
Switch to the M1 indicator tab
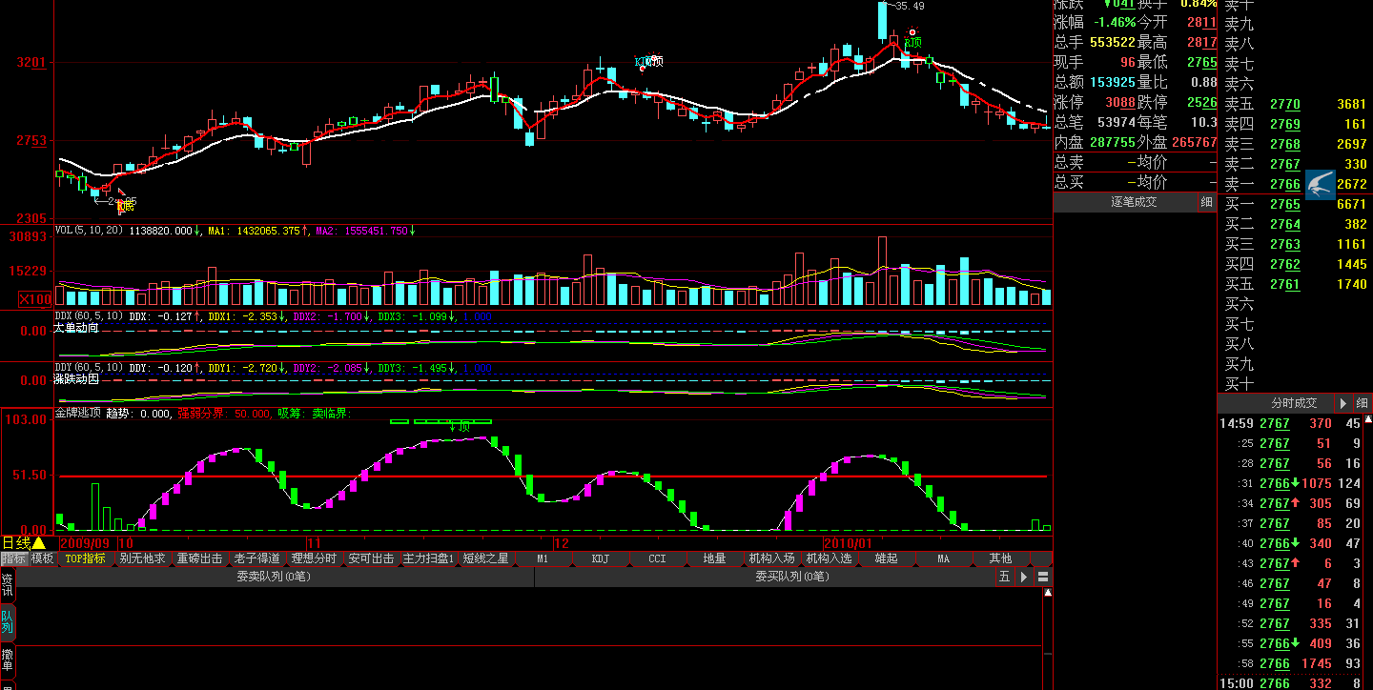pyautogui.click(x=543, y=558)
